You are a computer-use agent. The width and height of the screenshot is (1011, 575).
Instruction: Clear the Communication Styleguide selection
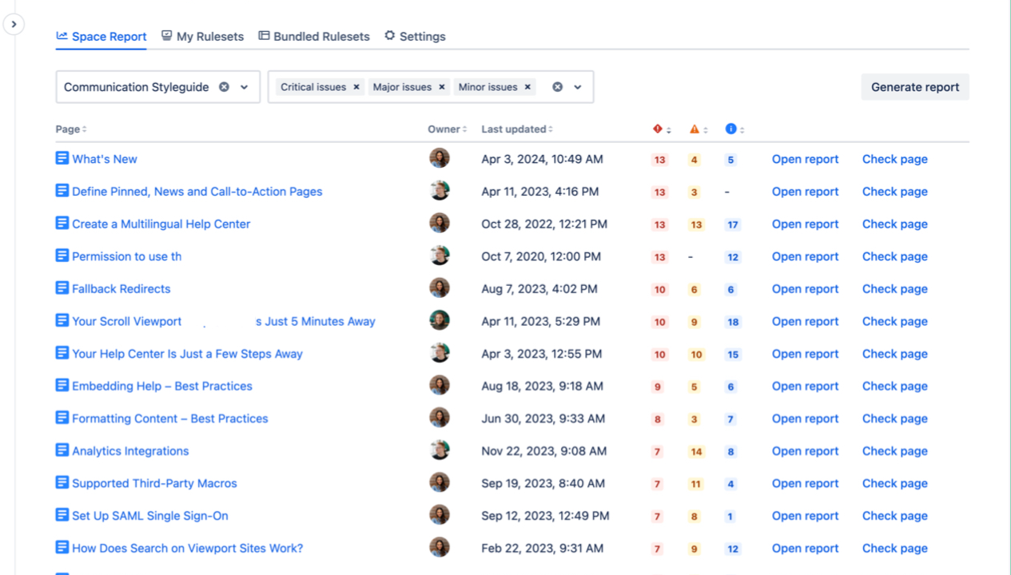[x=225, y=87]
